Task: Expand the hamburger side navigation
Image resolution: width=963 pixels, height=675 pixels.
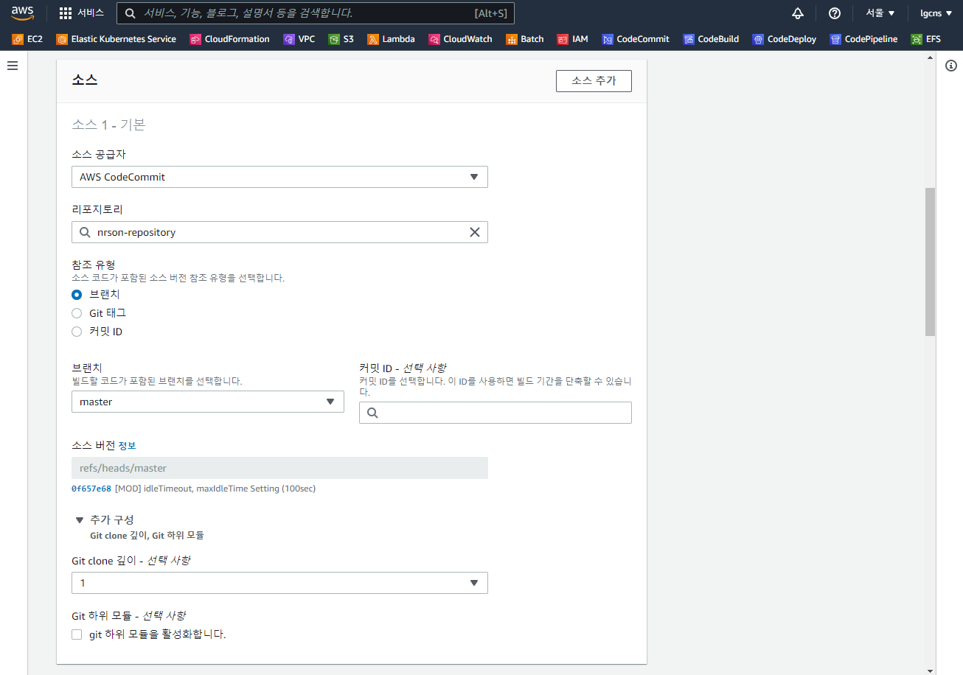Action: [13, 66]
